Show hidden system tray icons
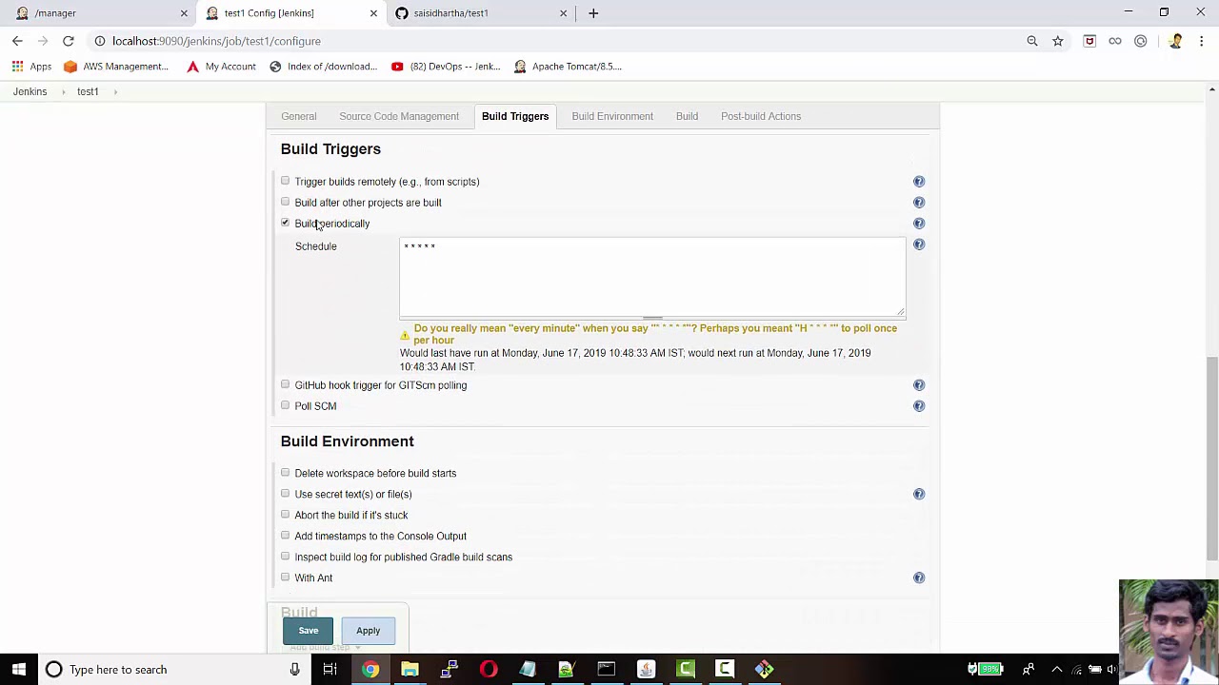The height and width of the screenshot is (685, 1219). [1056, 670]
